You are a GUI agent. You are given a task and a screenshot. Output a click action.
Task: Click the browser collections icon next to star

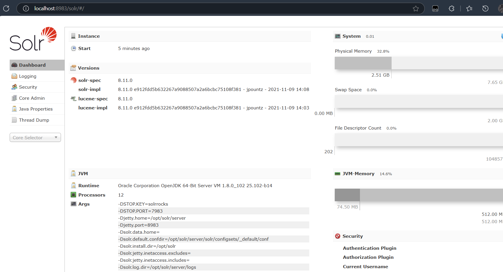point(435,8)
